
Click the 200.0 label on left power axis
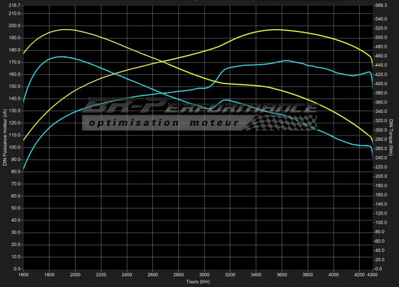click(x=14, y=26)
